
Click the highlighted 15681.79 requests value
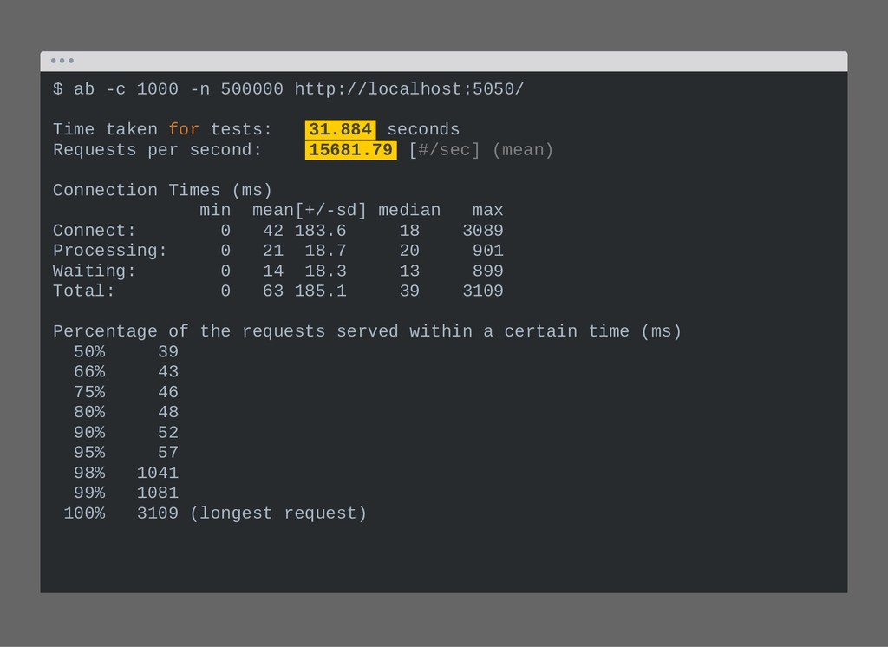point(350,150)
